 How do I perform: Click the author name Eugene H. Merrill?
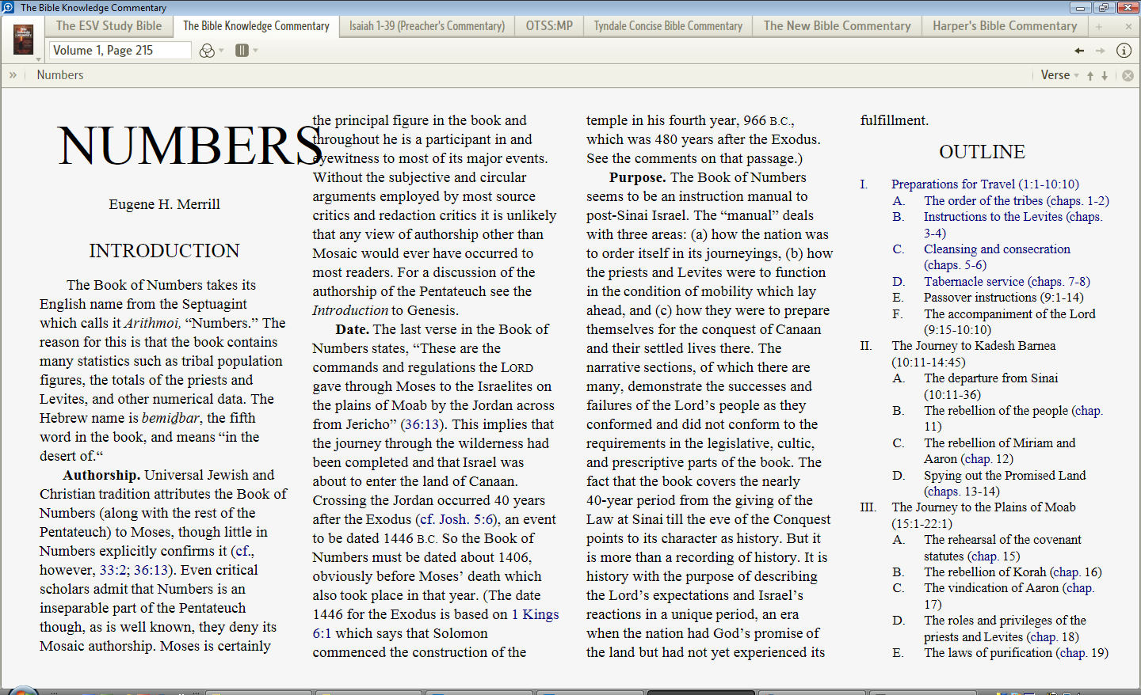click(x=165, y=204)
